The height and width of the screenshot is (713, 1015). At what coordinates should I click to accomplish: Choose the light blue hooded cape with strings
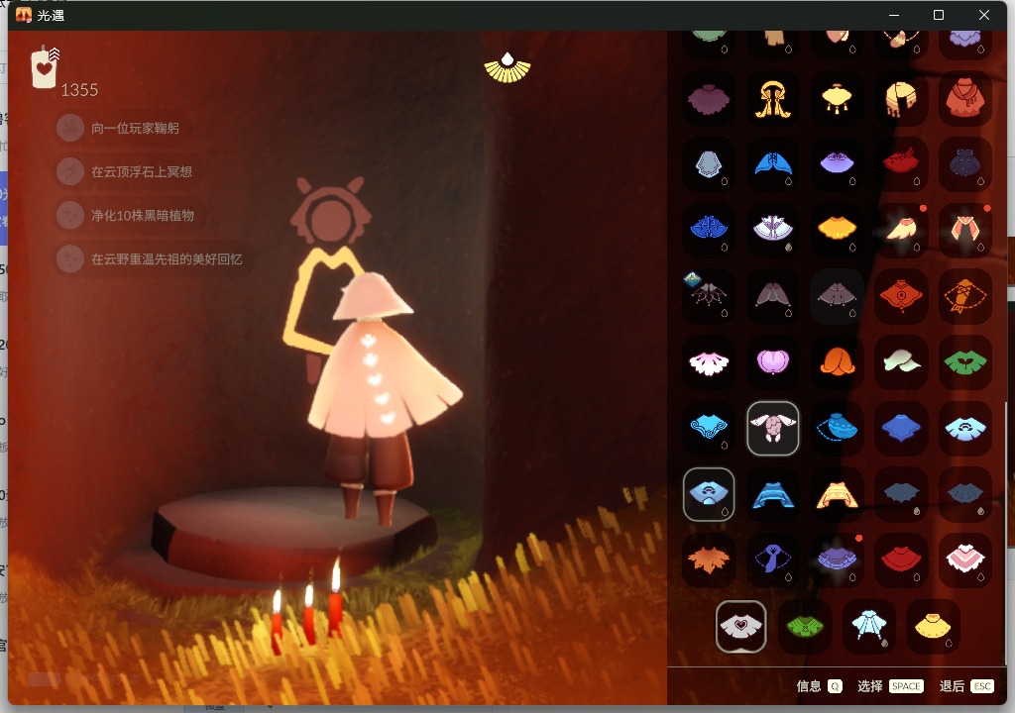pyautogui.click(x=868, y=625)
